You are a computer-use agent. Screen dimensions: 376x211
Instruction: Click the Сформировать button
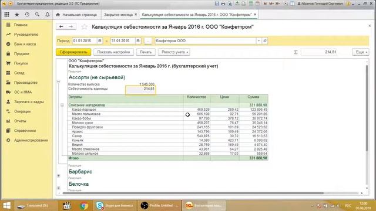(73, 52)
